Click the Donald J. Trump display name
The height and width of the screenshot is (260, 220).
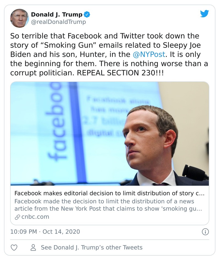click(x=57, y=14)
